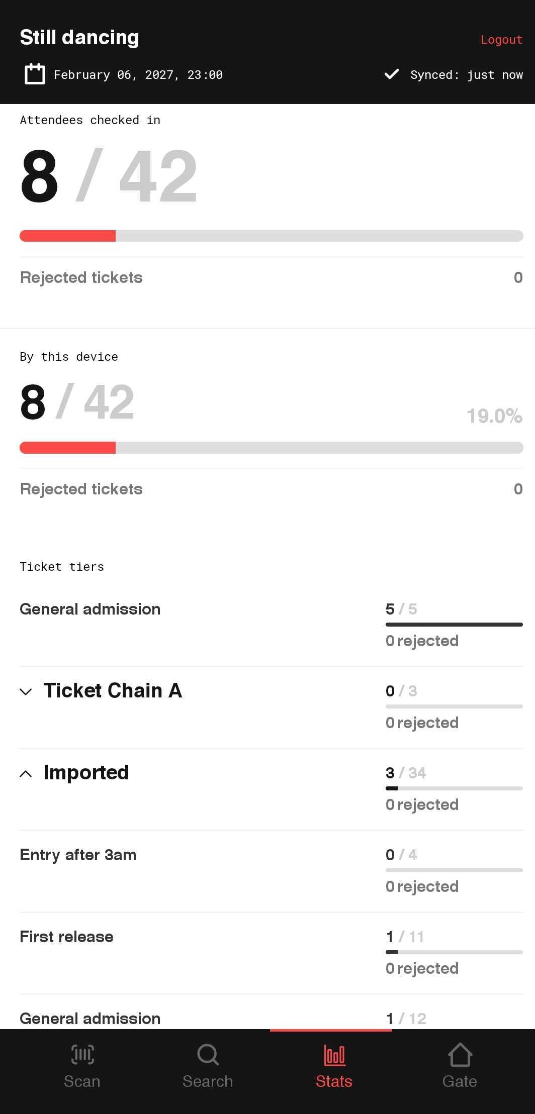This screenshot has height=1114, width=535.
Task: Open the Gate house icon
Action: coord(460,1054)
